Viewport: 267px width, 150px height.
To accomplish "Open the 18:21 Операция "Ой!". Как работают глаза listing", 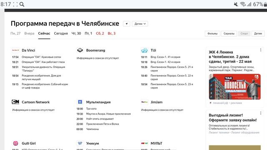I will point(38,62).
